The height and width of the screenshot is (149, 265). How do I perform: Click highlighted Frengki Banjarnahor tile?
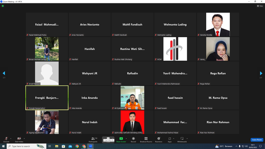click(47, 98)
